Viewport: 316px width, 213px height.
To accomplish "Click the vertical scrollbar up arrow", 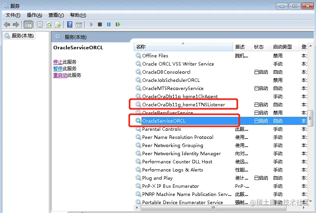I will tap(311, 46).
